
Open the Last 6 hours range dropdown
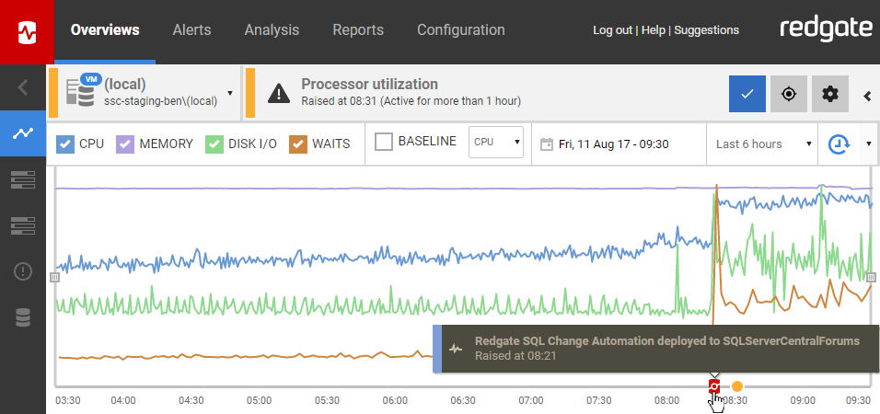(x=762, y=144)
